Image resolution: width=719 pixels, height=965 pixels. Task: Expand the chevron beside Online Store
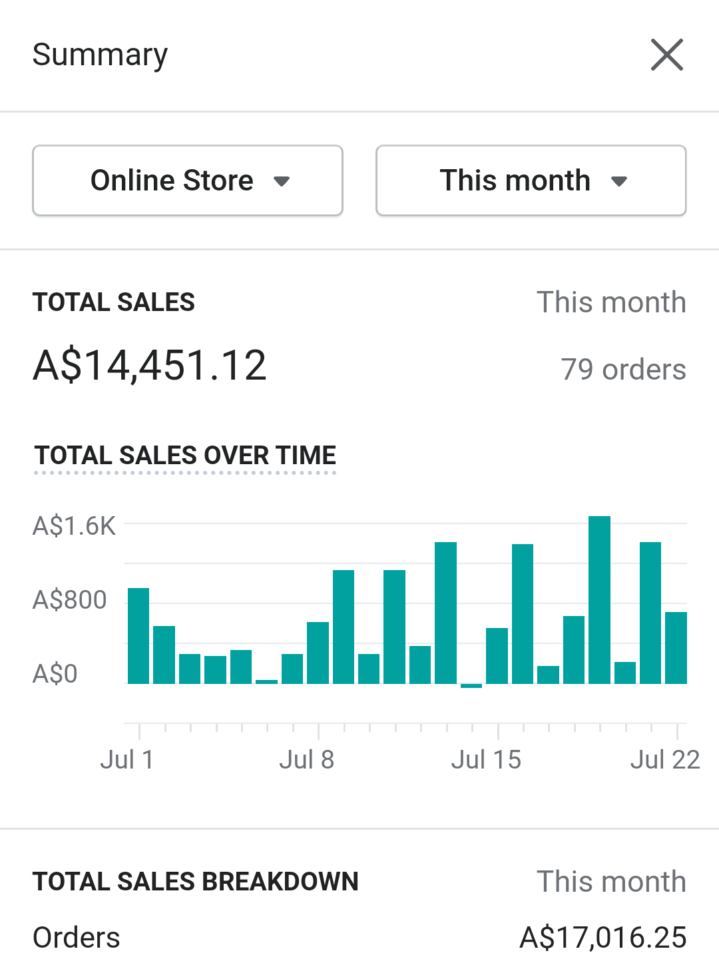tap(283, 181)
